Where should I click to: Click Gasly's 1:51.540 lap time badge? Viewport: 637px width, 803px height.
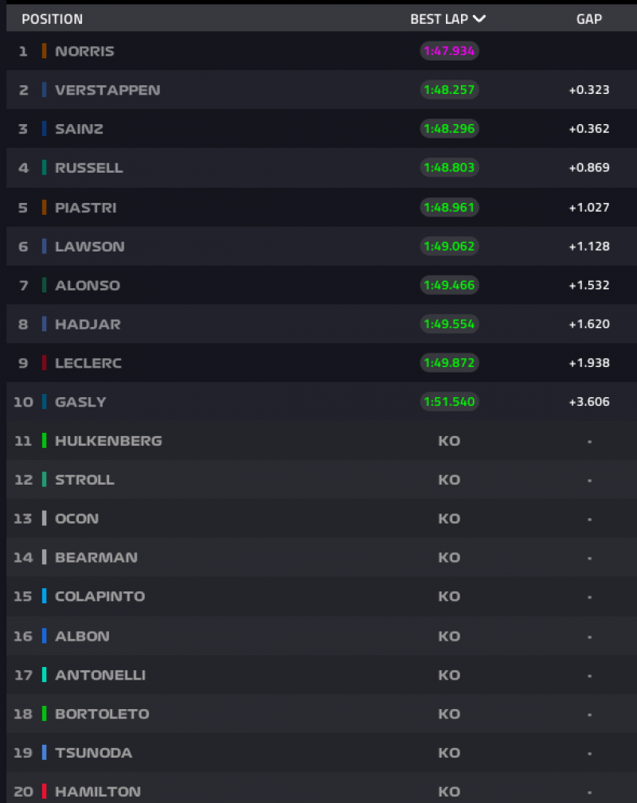click(450, 402)
